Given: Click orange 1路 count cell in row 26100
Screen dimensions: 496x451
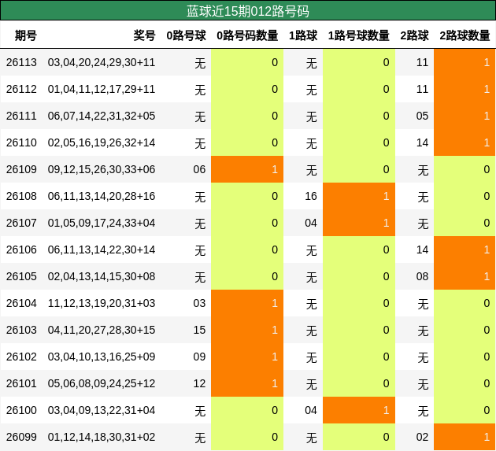Looking at the screenshot, I should (x=359, y=410).
